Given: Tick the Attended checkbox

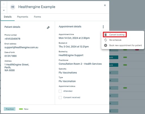Looking at the screenshot, I should click(x=60, y=91).
